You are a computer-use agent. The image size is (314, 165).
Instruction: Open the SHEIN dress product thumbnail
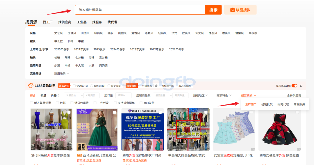tap(51, 129)
